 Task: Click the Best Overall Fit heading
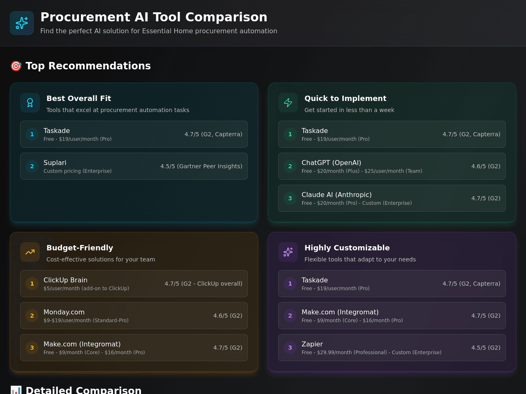(78, 98)
